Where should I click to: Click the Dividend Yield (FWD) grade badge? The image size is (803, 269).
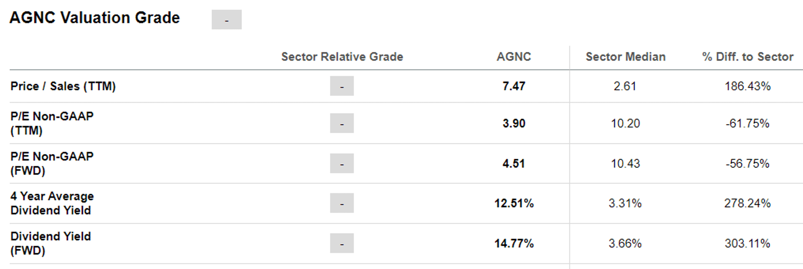pos(342,243)
